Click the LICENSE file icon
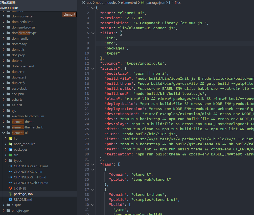Image resolution: width=254 pixels, height=215 pixels. point(10,188)
